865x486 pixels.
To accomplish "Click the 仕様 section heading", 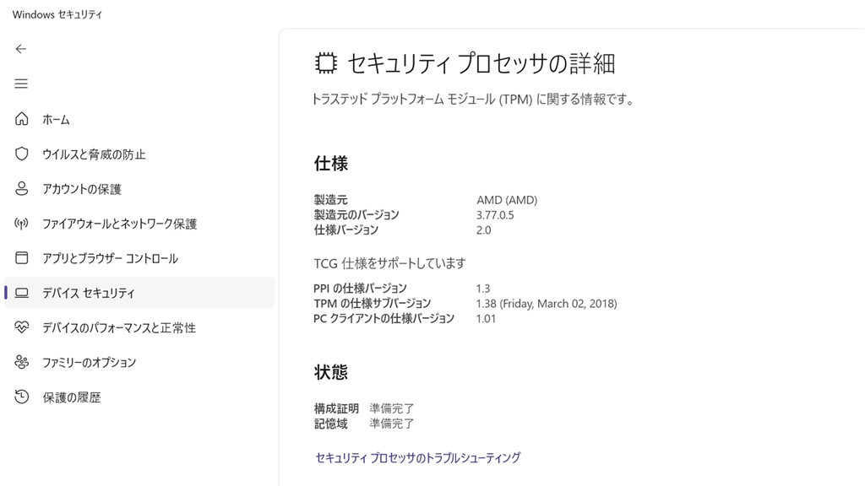I will coord(331,163).
